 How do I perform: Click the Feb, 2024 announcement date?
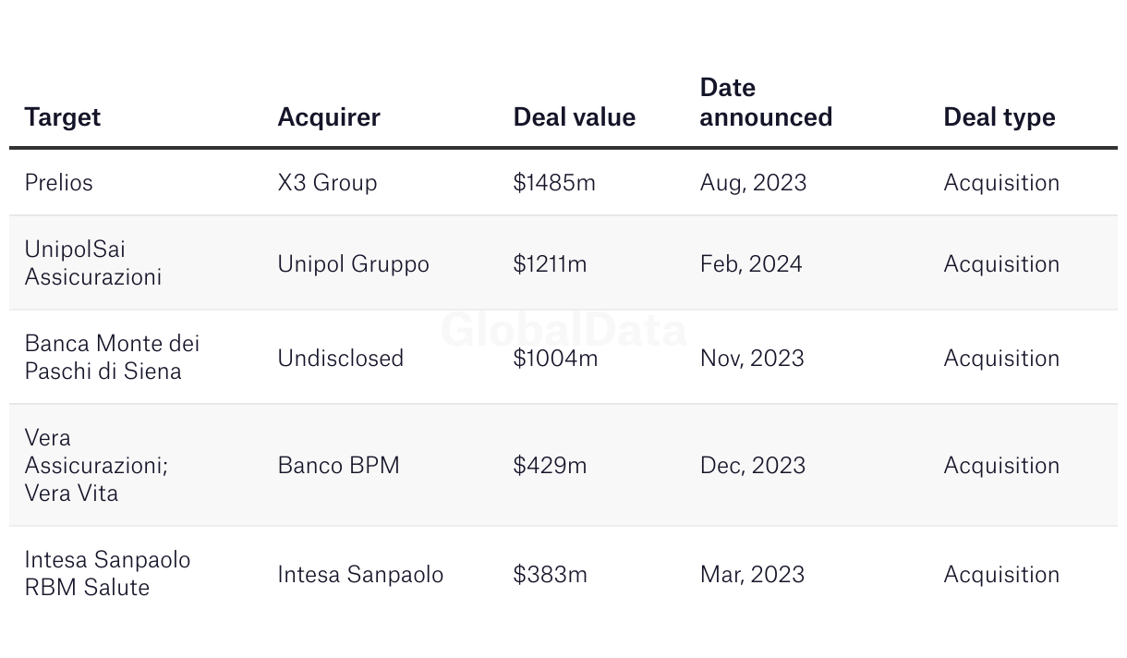[751, 264]
